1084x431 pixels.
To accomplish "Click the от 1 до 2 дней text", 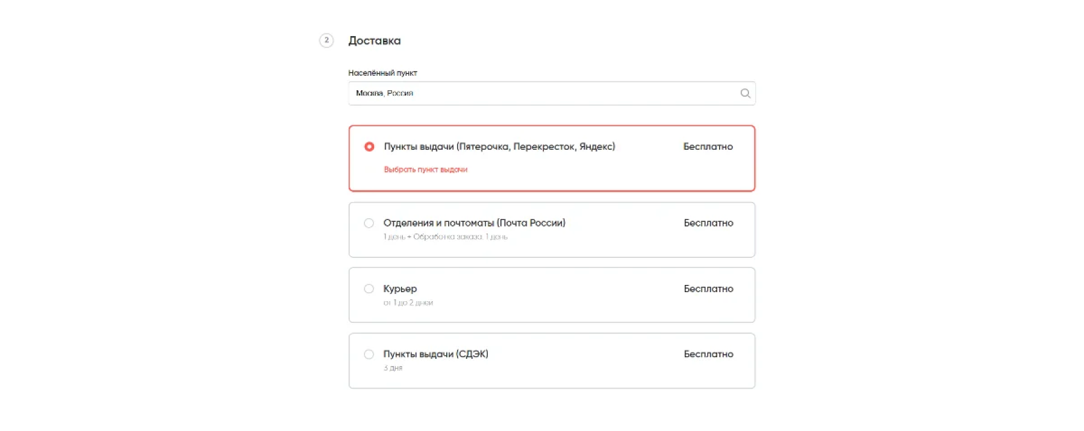I will click(x=408, y=302).
